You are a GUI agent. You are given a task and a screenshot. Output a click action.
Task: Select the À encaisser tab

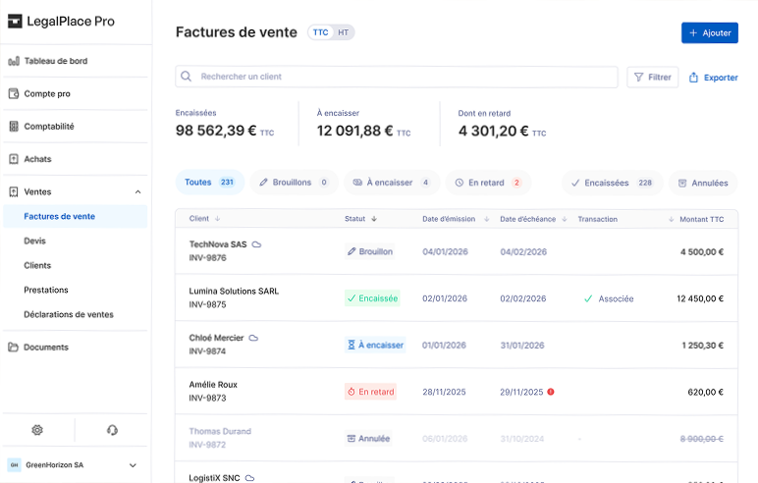tap(392, 183)
